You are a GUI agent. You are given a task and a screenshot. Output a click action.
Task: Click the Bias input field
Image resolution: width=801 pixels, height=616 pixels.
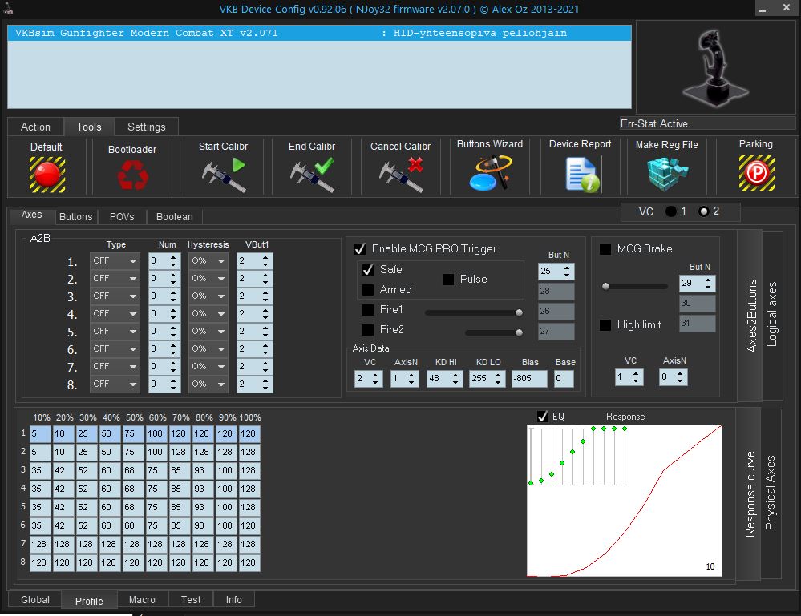coord(529,379)
